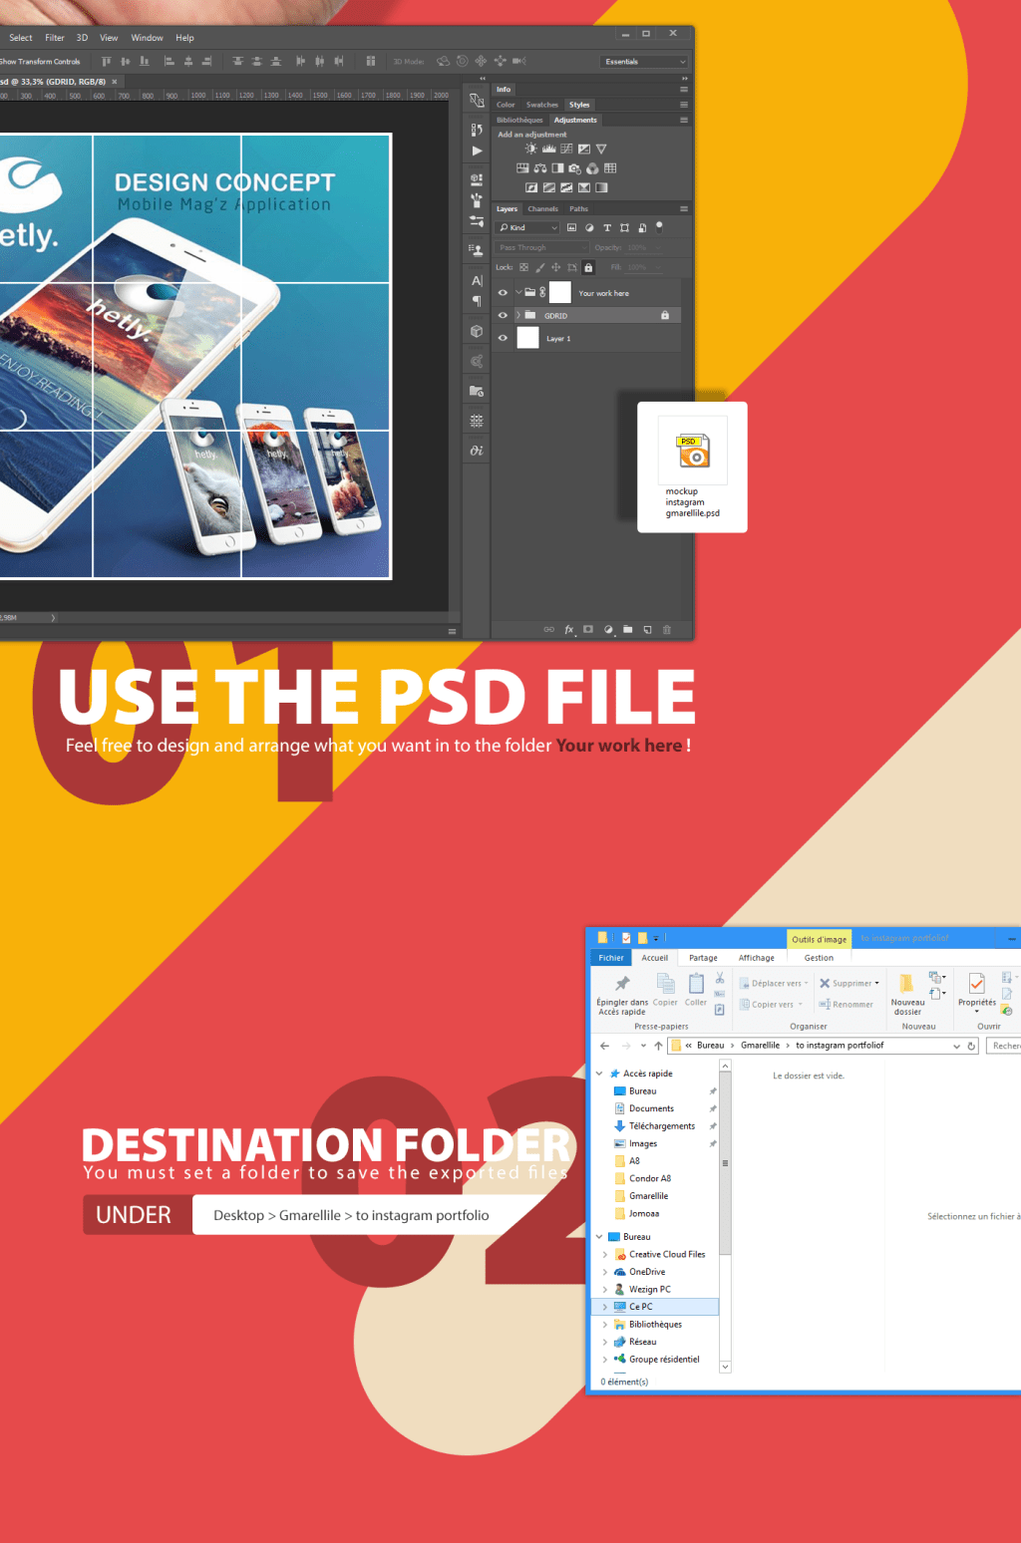Viewport: 1021px width, 1543px height.
Task: Open Propriétés in the Explorer ribbon
Action: [975, 994]
